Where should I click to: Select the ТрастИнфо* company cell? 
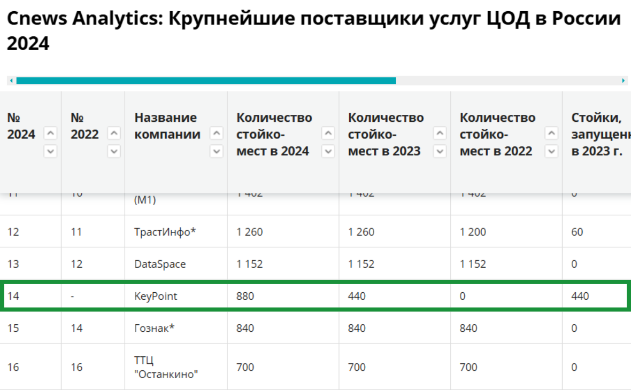[x=165, y=232]
